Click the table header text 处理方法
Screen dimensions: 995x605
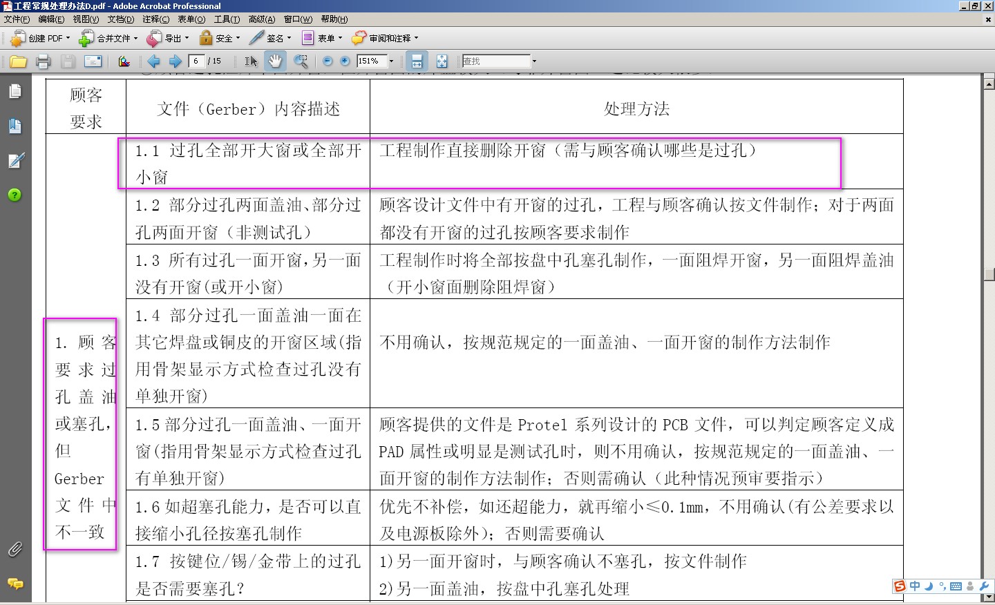[636, 109]
